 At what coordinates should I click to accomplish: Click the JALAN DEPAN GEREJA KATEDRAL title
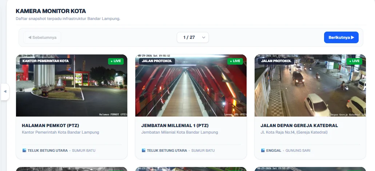pos(299,126)
